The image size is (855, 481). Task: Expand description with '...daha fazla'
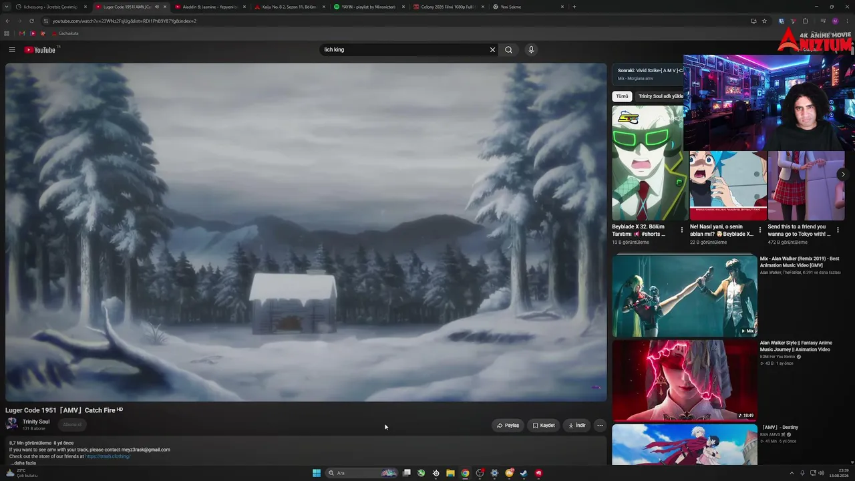[x=23, y=463]
